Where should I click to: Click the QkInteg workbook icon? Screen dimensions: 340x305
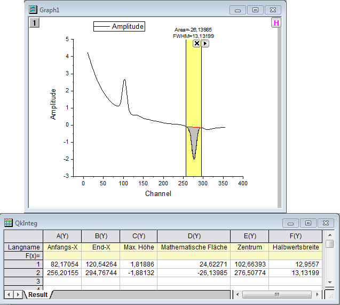8,223
